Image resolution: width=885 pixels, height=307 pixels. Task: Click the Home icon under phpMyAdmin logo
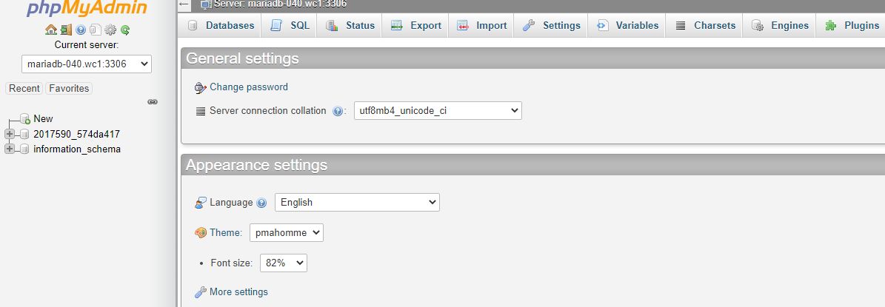pos(51,30)
